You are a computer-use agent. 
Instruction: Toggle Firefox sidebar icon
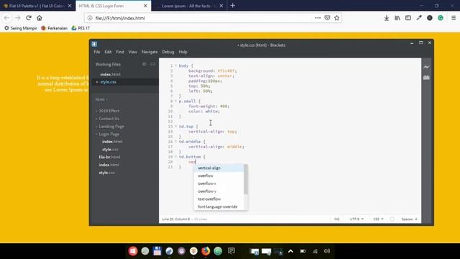408,18
